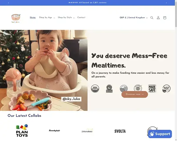Image resolution: width=177 pixels, height=141 pixels.
Task: Open the Svolta collab logo
Action: point(120,131)
